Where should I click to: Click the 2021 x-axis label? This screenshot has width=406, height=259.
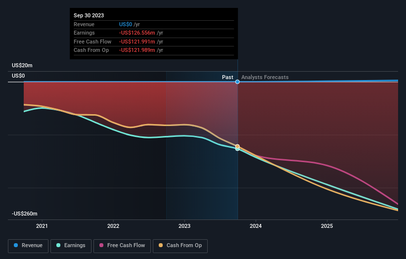(42, 226)
